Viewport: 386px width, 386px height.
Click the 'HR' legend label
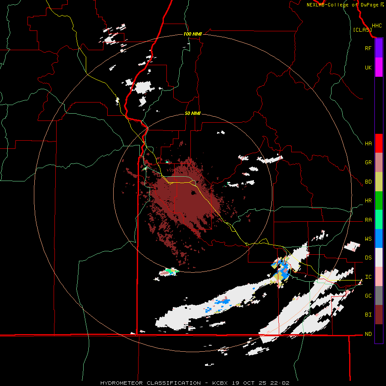(x=368, y=201)
